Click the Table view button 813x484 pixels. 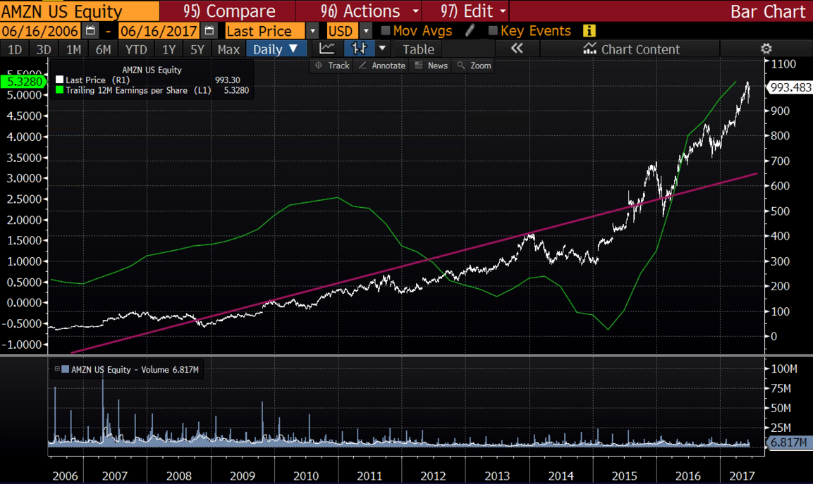418,49
